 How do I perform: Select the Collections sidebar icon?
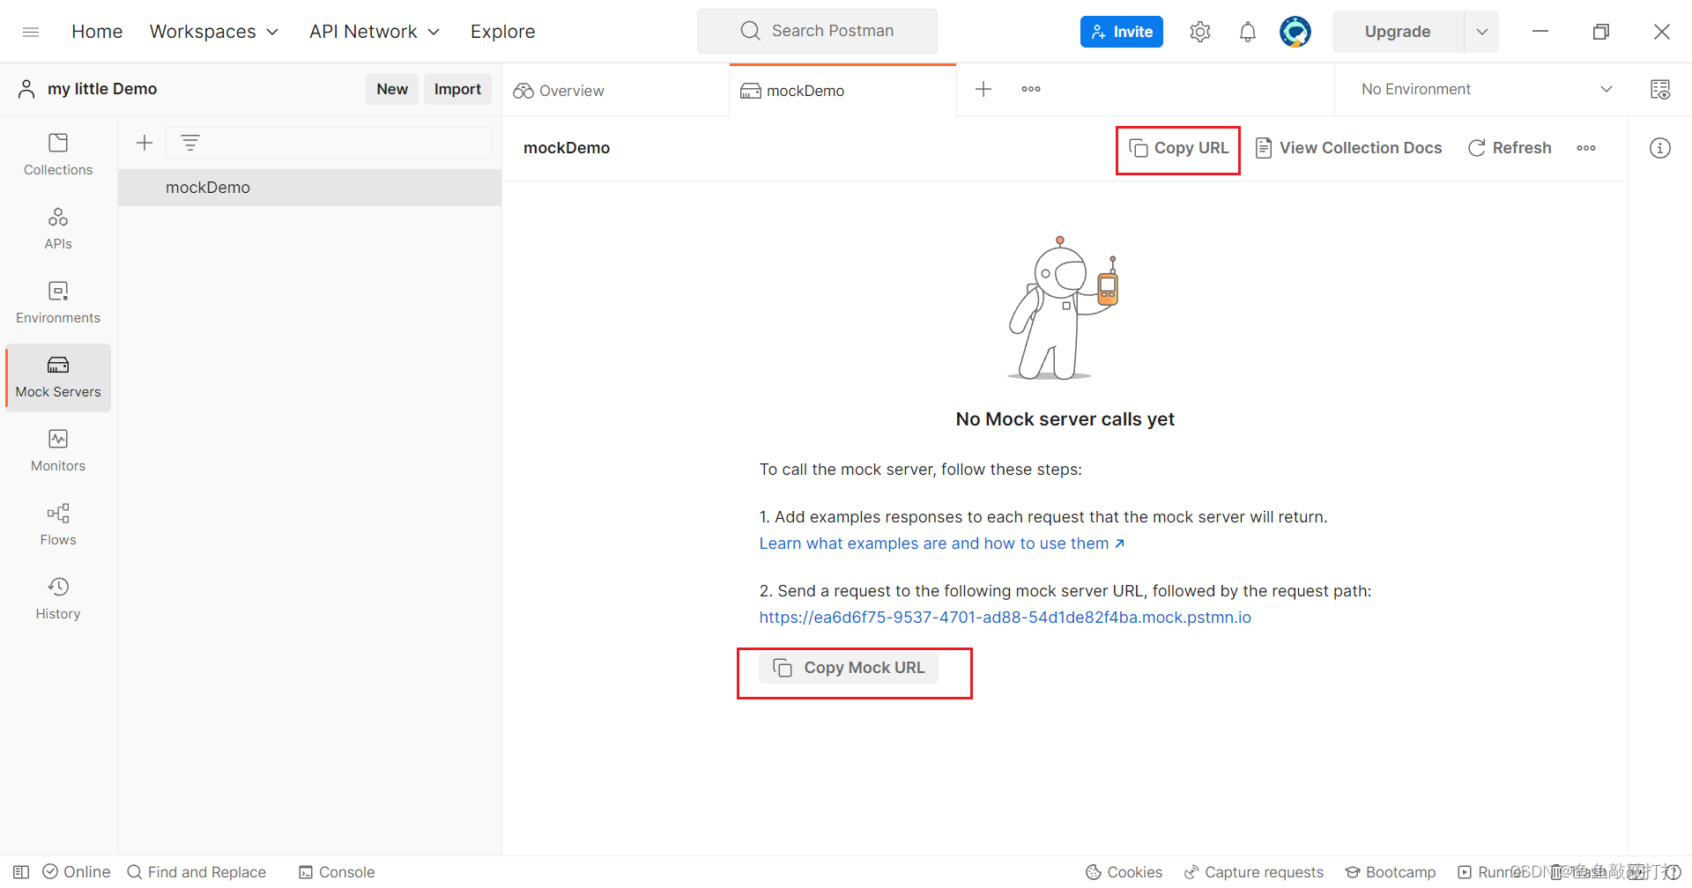coord(57,153)
